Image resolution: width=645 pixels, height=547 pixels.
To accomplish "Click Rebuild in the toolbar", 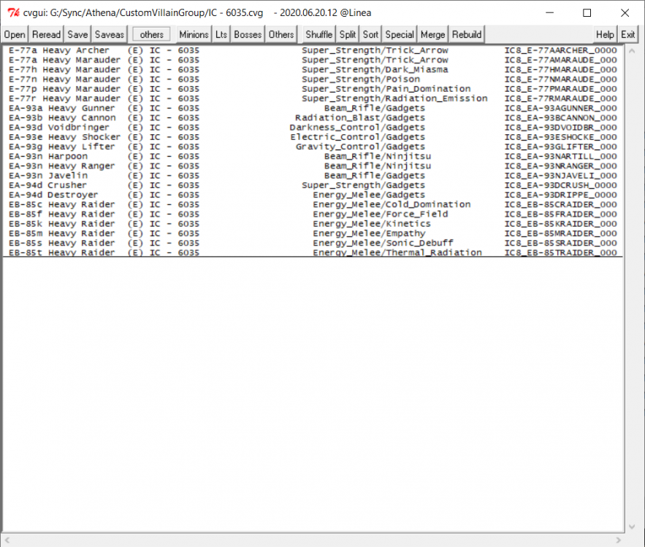I will pyautogui.click(x=467, y=34).
